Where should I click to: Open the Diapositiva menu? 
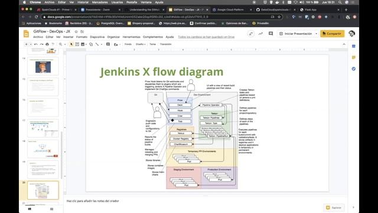coord(97,37)
